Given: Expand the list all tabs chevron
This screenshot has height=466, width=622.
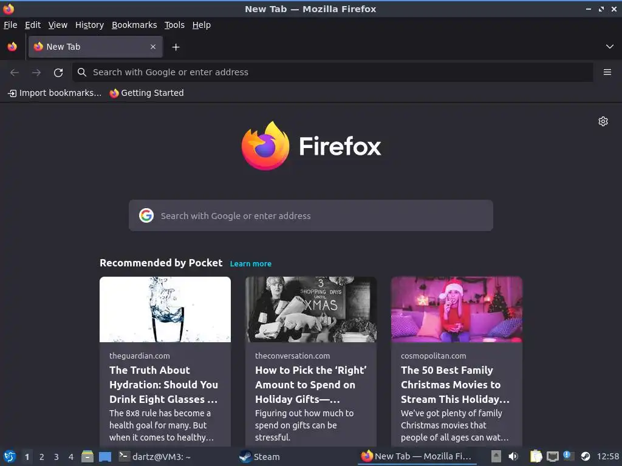Looking at the screenshot, I should tap(610, 47).
